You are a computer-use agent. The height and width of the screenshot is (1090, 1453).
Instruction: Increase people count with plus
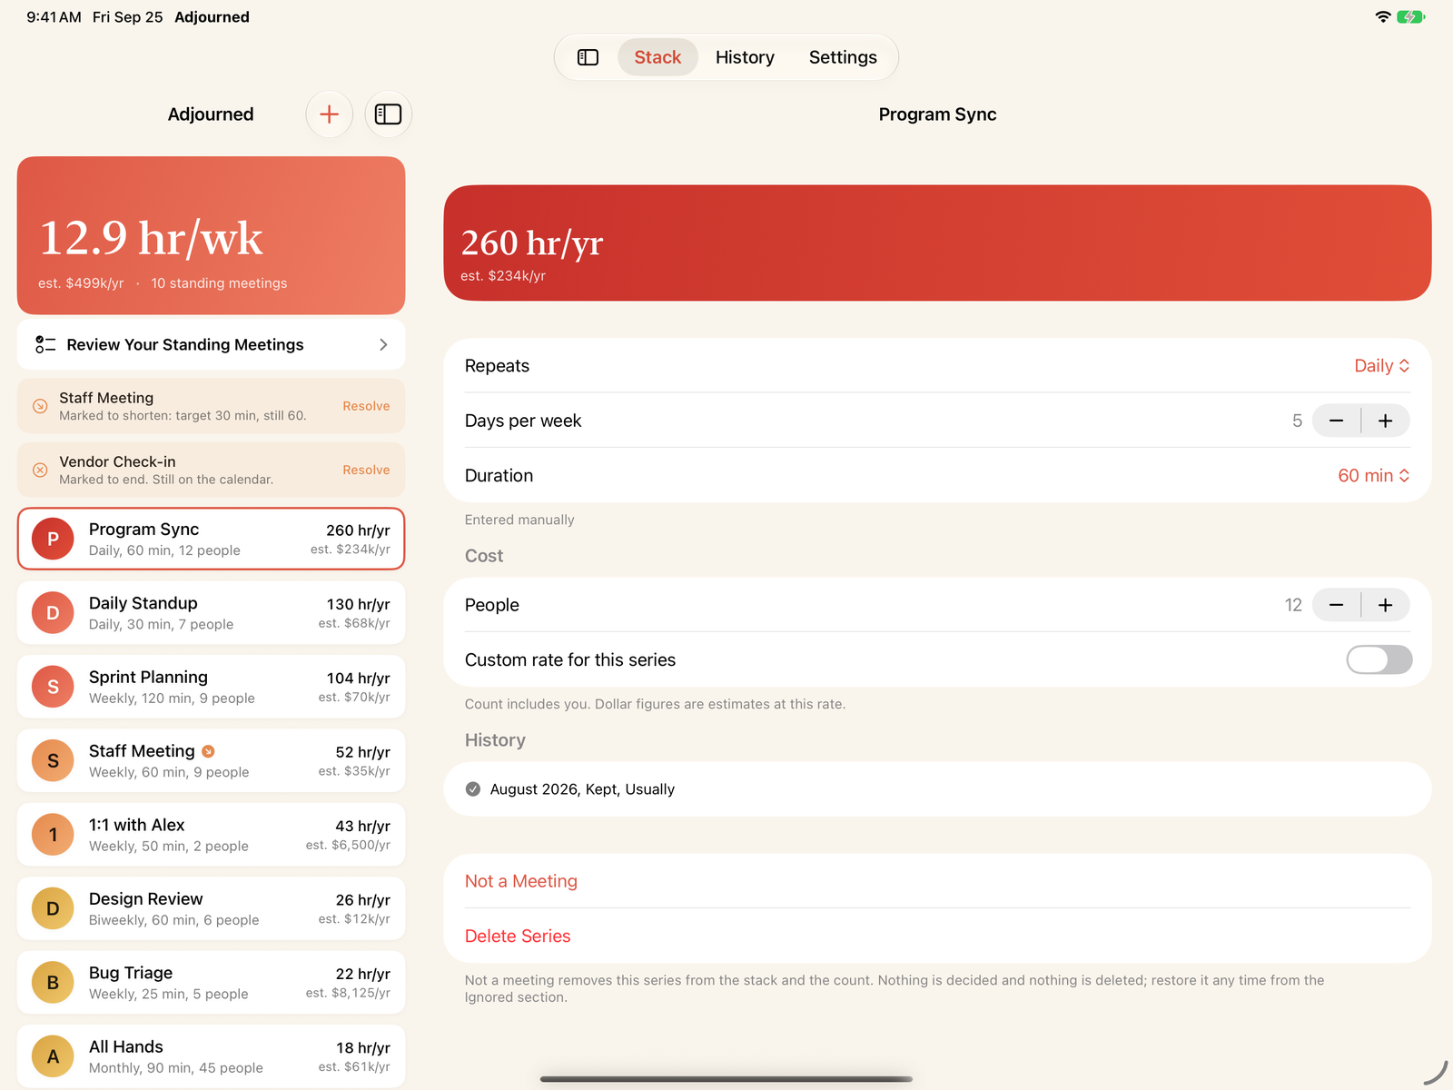pyautogui.click(x=1386, y=605)
